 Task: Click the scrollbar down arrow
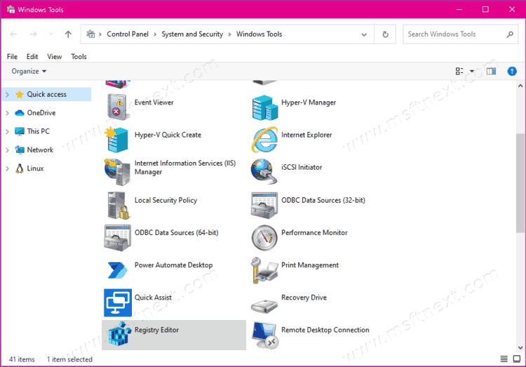(x=520, y=348)
